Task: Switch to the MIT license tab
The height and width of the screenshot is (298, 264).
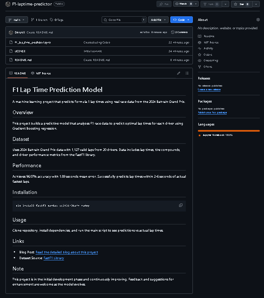Action: [41, 73]
